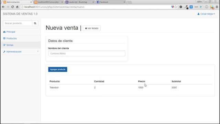Click the Producto column header
Viewport: 220px width, 124px height.
(55, 81)
